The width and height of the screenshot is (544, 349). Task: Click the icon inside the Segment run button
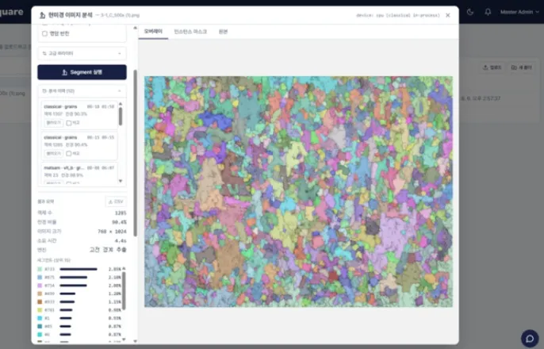pyautogui.click(x=64, y=72)
